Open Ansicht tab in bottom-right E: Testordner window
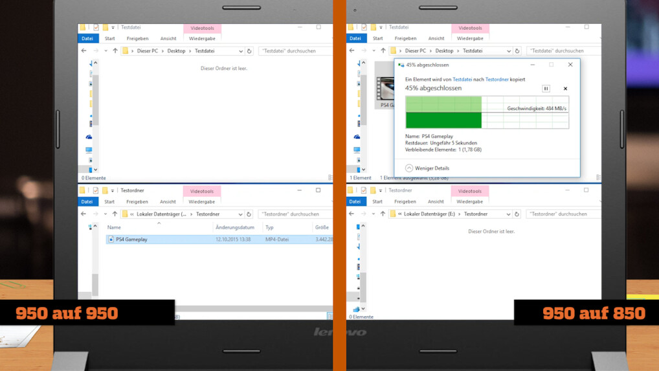This screenshot has height=371, width=659. pos(436,202)
